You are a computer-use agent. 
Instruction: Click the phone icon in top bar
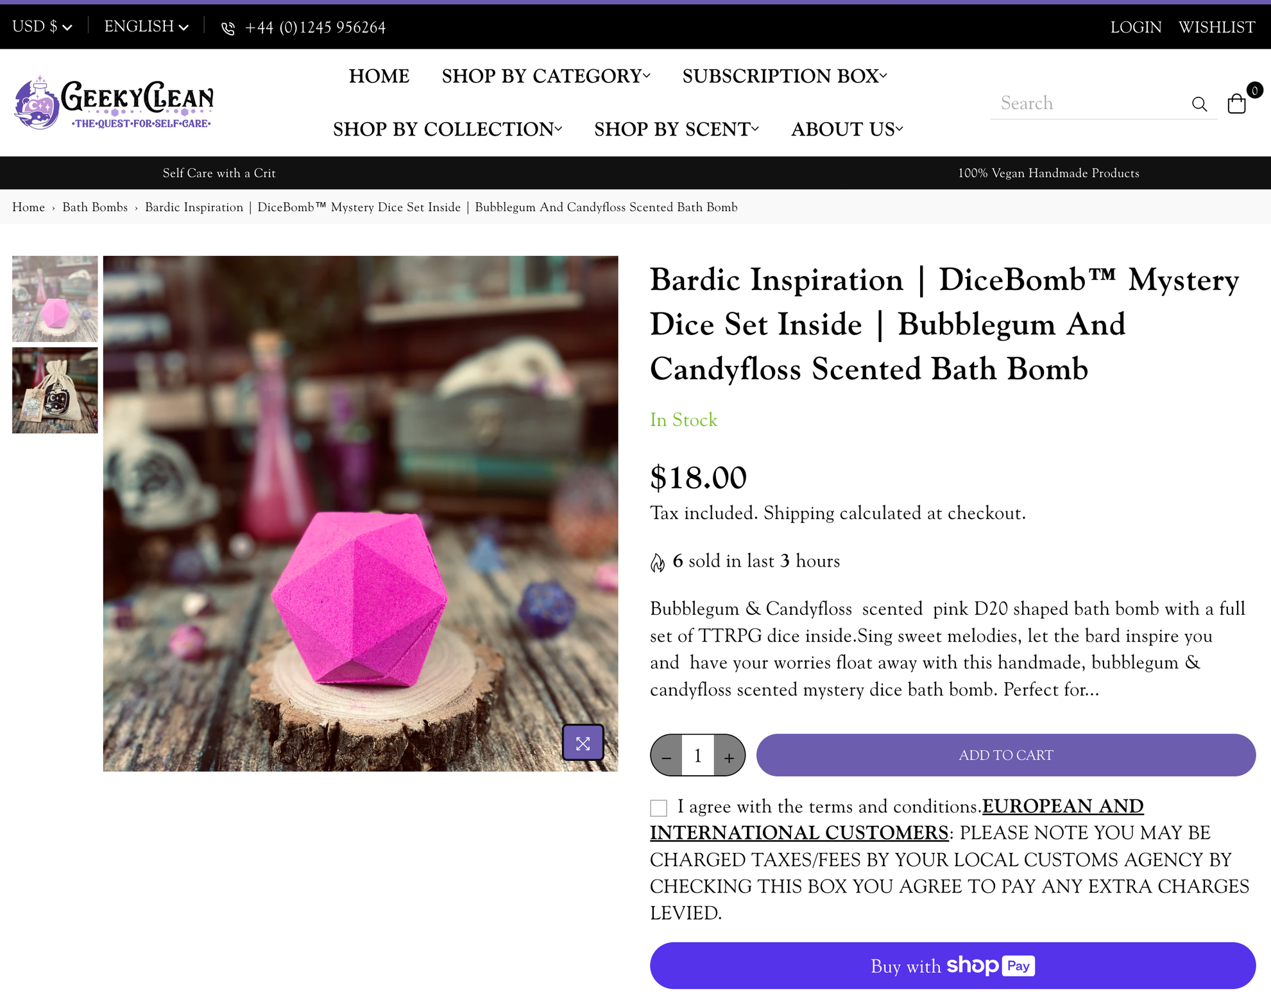coord(228,28)
